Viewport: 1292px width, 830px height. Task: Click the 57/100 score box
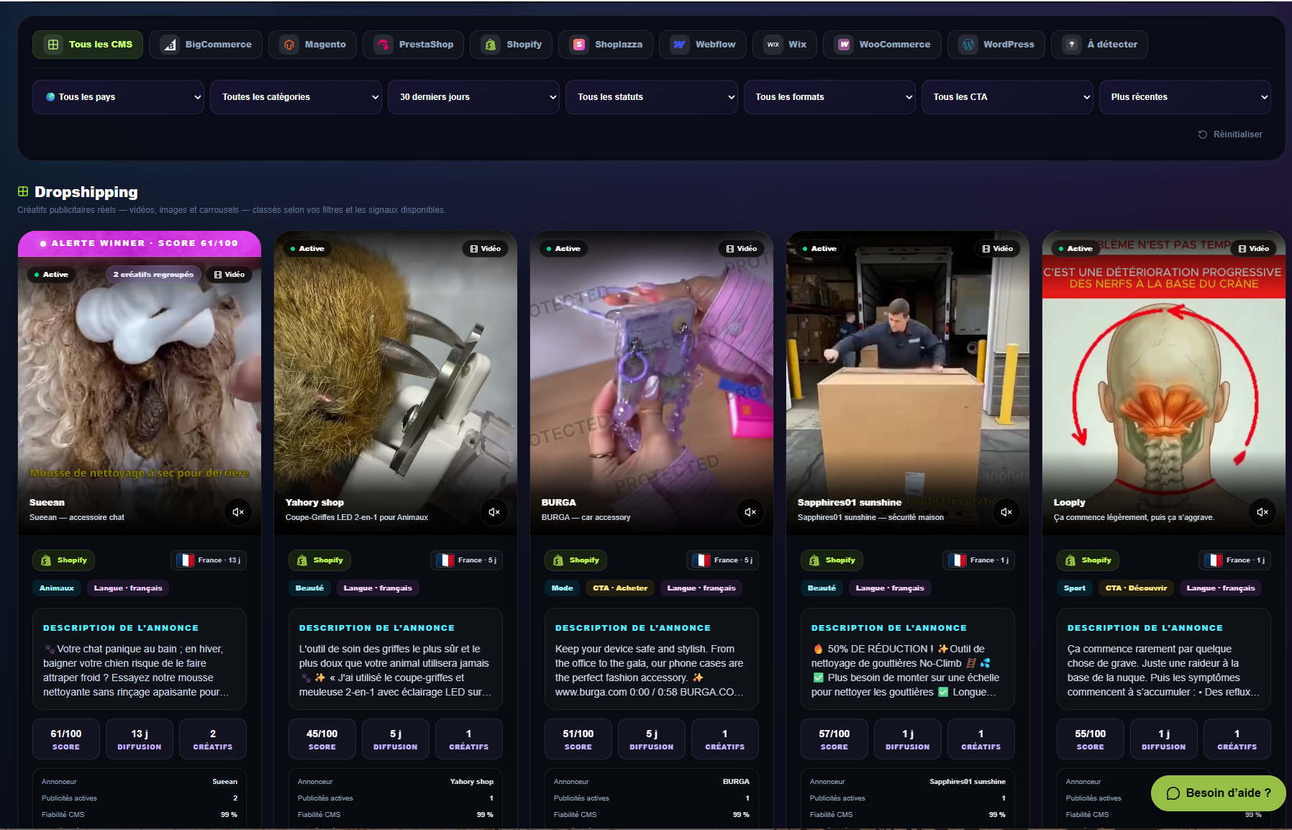pyautogui.click(x=834, y=739)
